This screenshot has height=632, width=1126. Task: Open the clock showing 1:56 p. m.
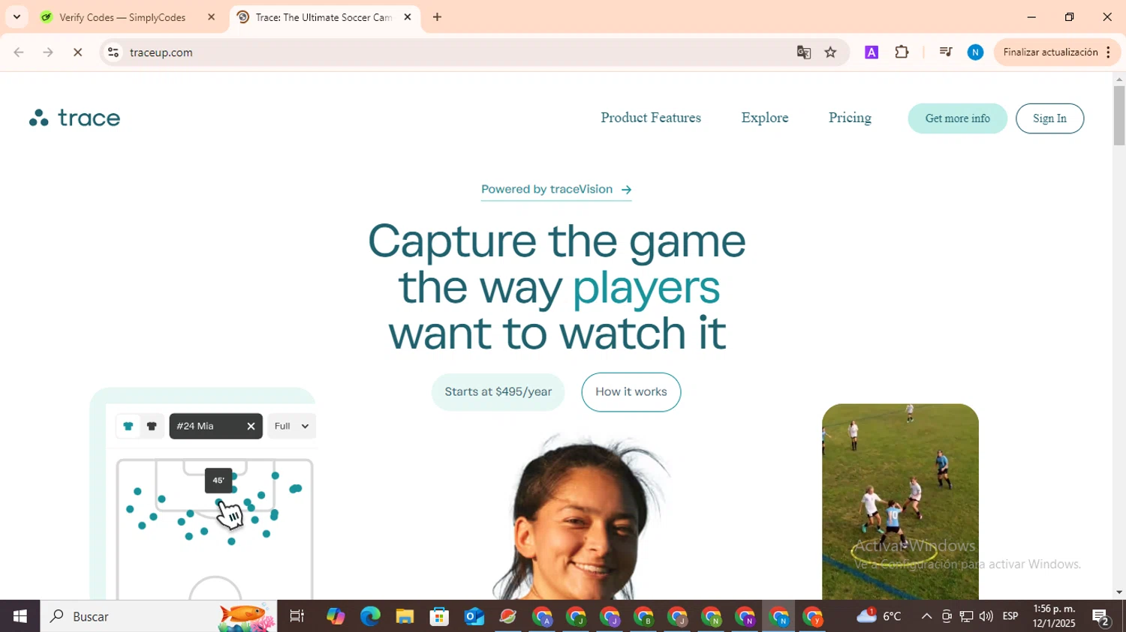point(1055,616)
